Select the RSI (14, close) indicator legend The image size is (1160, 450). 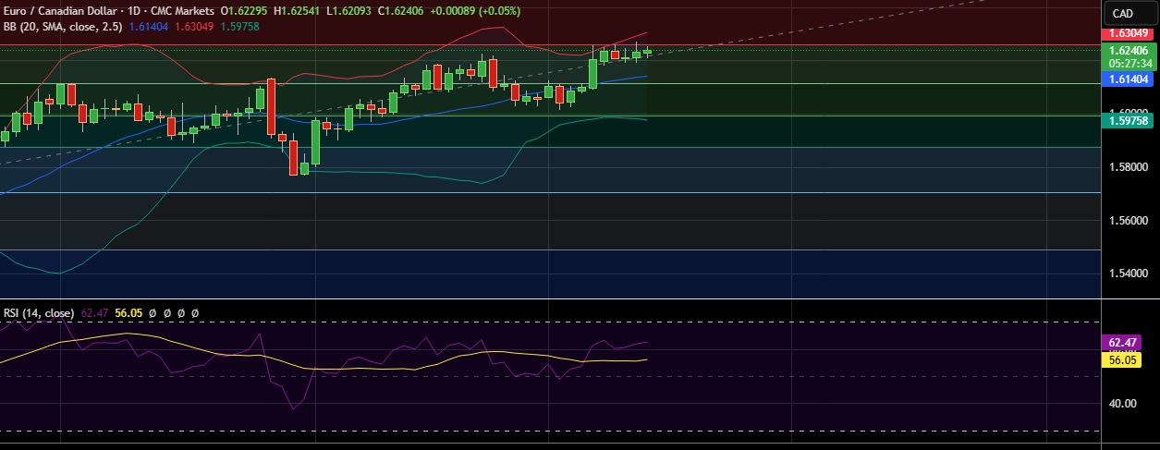39,313
